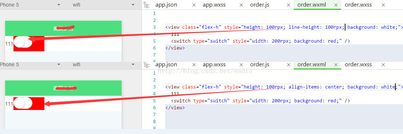Switch to app.wxss tab in lower editor
Viewport: 403px width, 134px height.
214,64
